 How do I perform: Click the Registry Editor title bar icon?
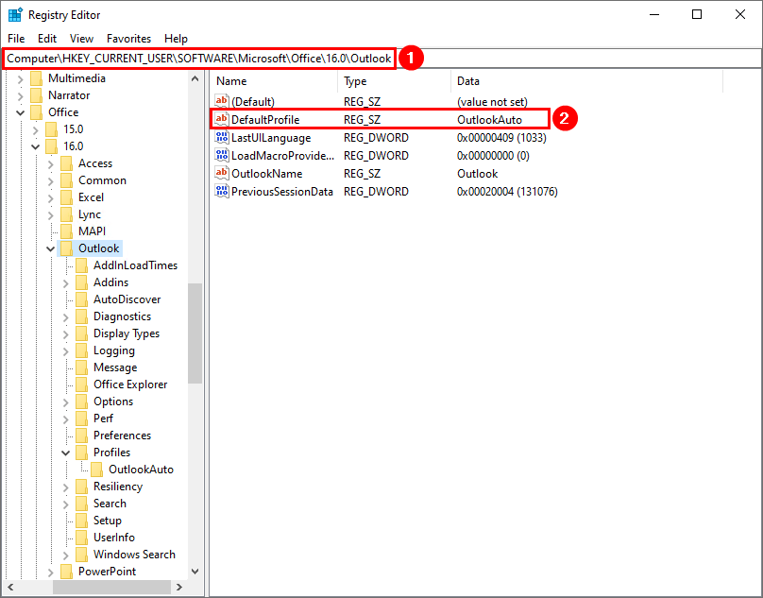click(15, 15)
